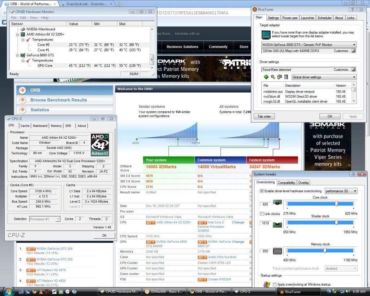Switch to the Mainboard tab in CPU-Z
Viewport: 370px width, 296px height.
click(40, 126)
